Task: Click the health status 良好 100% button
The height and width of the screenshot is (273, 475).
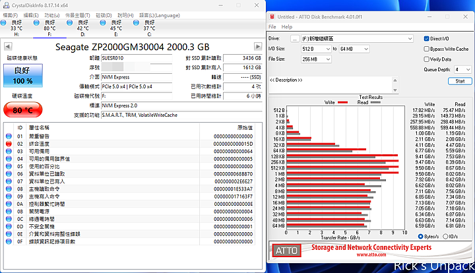Action: (23, 75)
